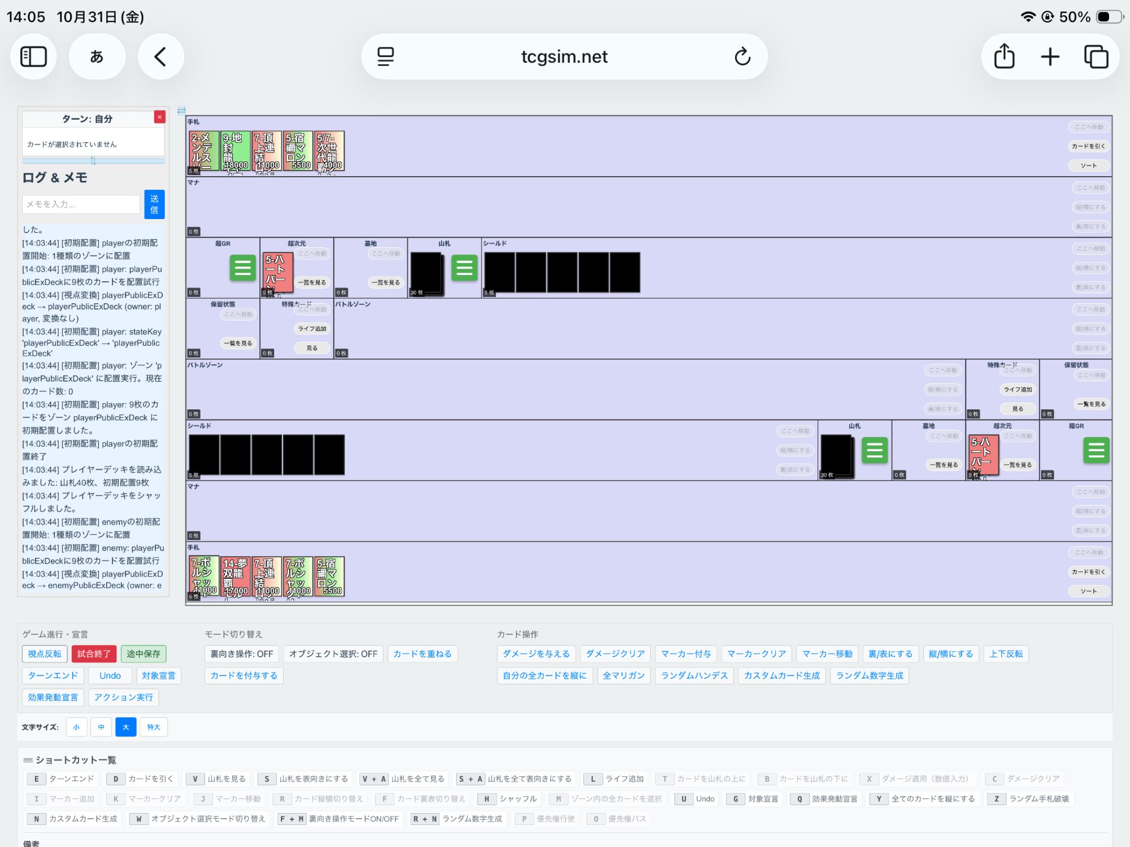Open the page format menu in address bar
Screen dimensions: 1130x847
click(x=385, y=56)
